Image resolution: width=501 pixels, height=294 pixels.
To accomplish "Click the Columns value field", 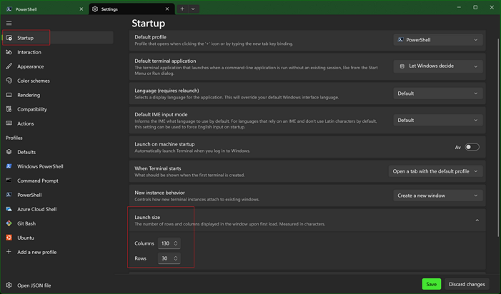I will [169, 243].
